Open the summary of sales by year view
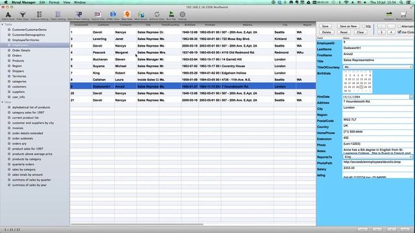Screen dimensions: 415x233 click(x=29, y=185)
